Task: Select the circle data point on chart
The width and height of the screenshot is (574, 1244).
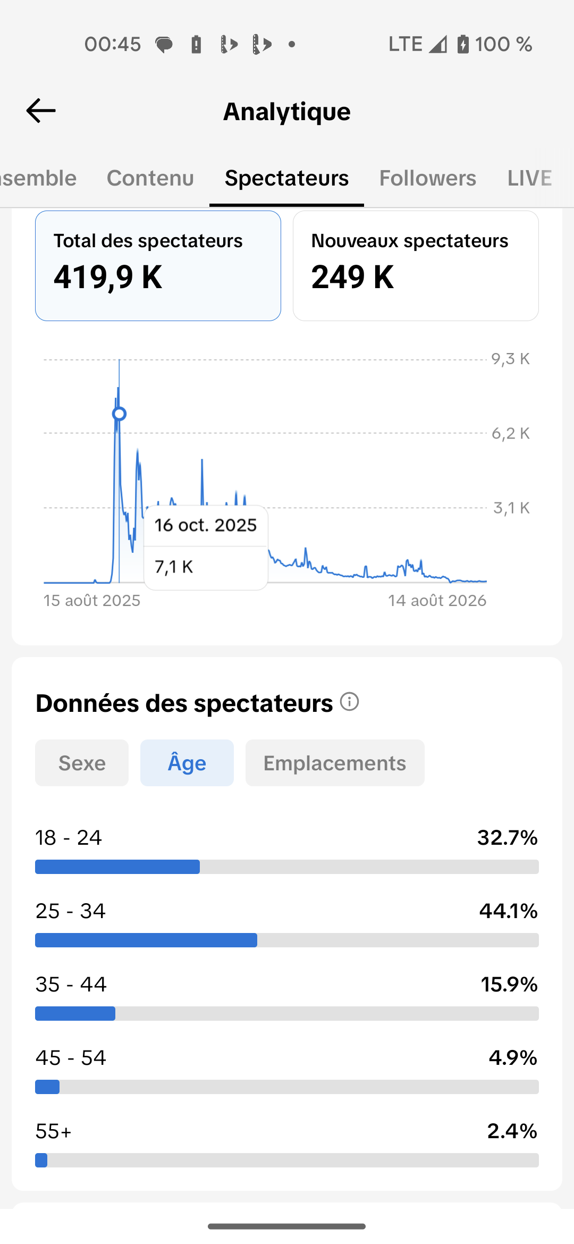Action: (x=120, y=414)
